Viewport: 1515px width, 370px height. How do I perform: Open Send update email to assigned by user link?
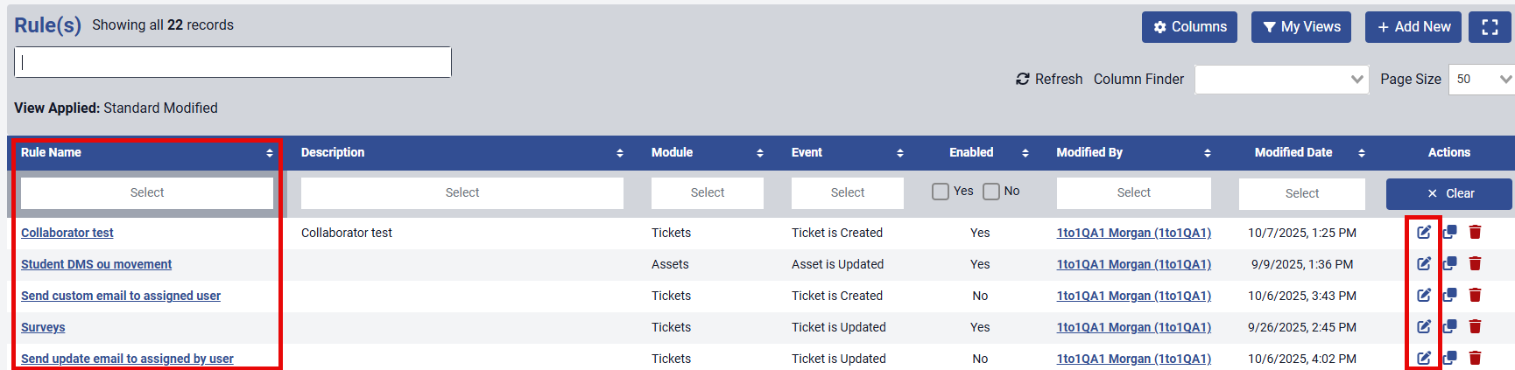tap(127, 359)
